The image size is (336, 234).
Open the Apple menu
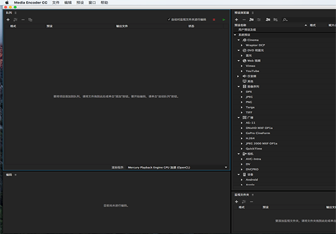[7, 3]
